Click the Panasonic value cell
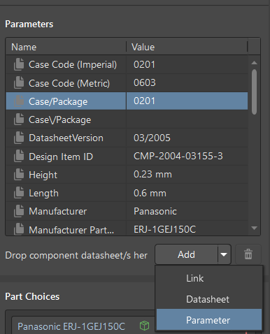270x334 pixels. coord(187,211)
